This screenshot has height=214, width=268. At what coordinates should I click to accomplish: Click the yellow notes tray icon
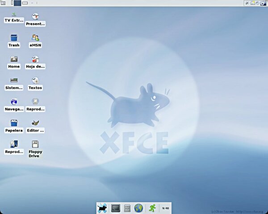tap(253, 3)
